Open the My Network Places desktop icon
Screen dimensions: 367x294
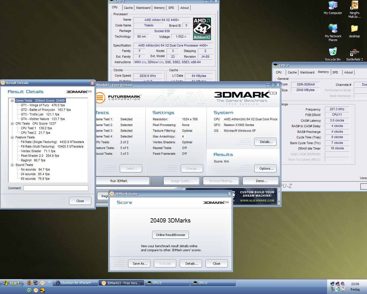[333, 32]
